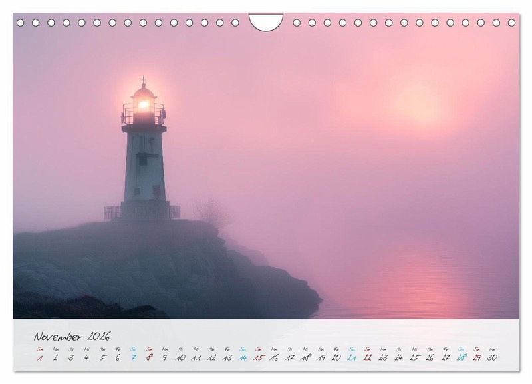The width and height of the screenshot is (532, 384).
Task: Click the glowing lighthouse lamp
Action: coord(143,104)
